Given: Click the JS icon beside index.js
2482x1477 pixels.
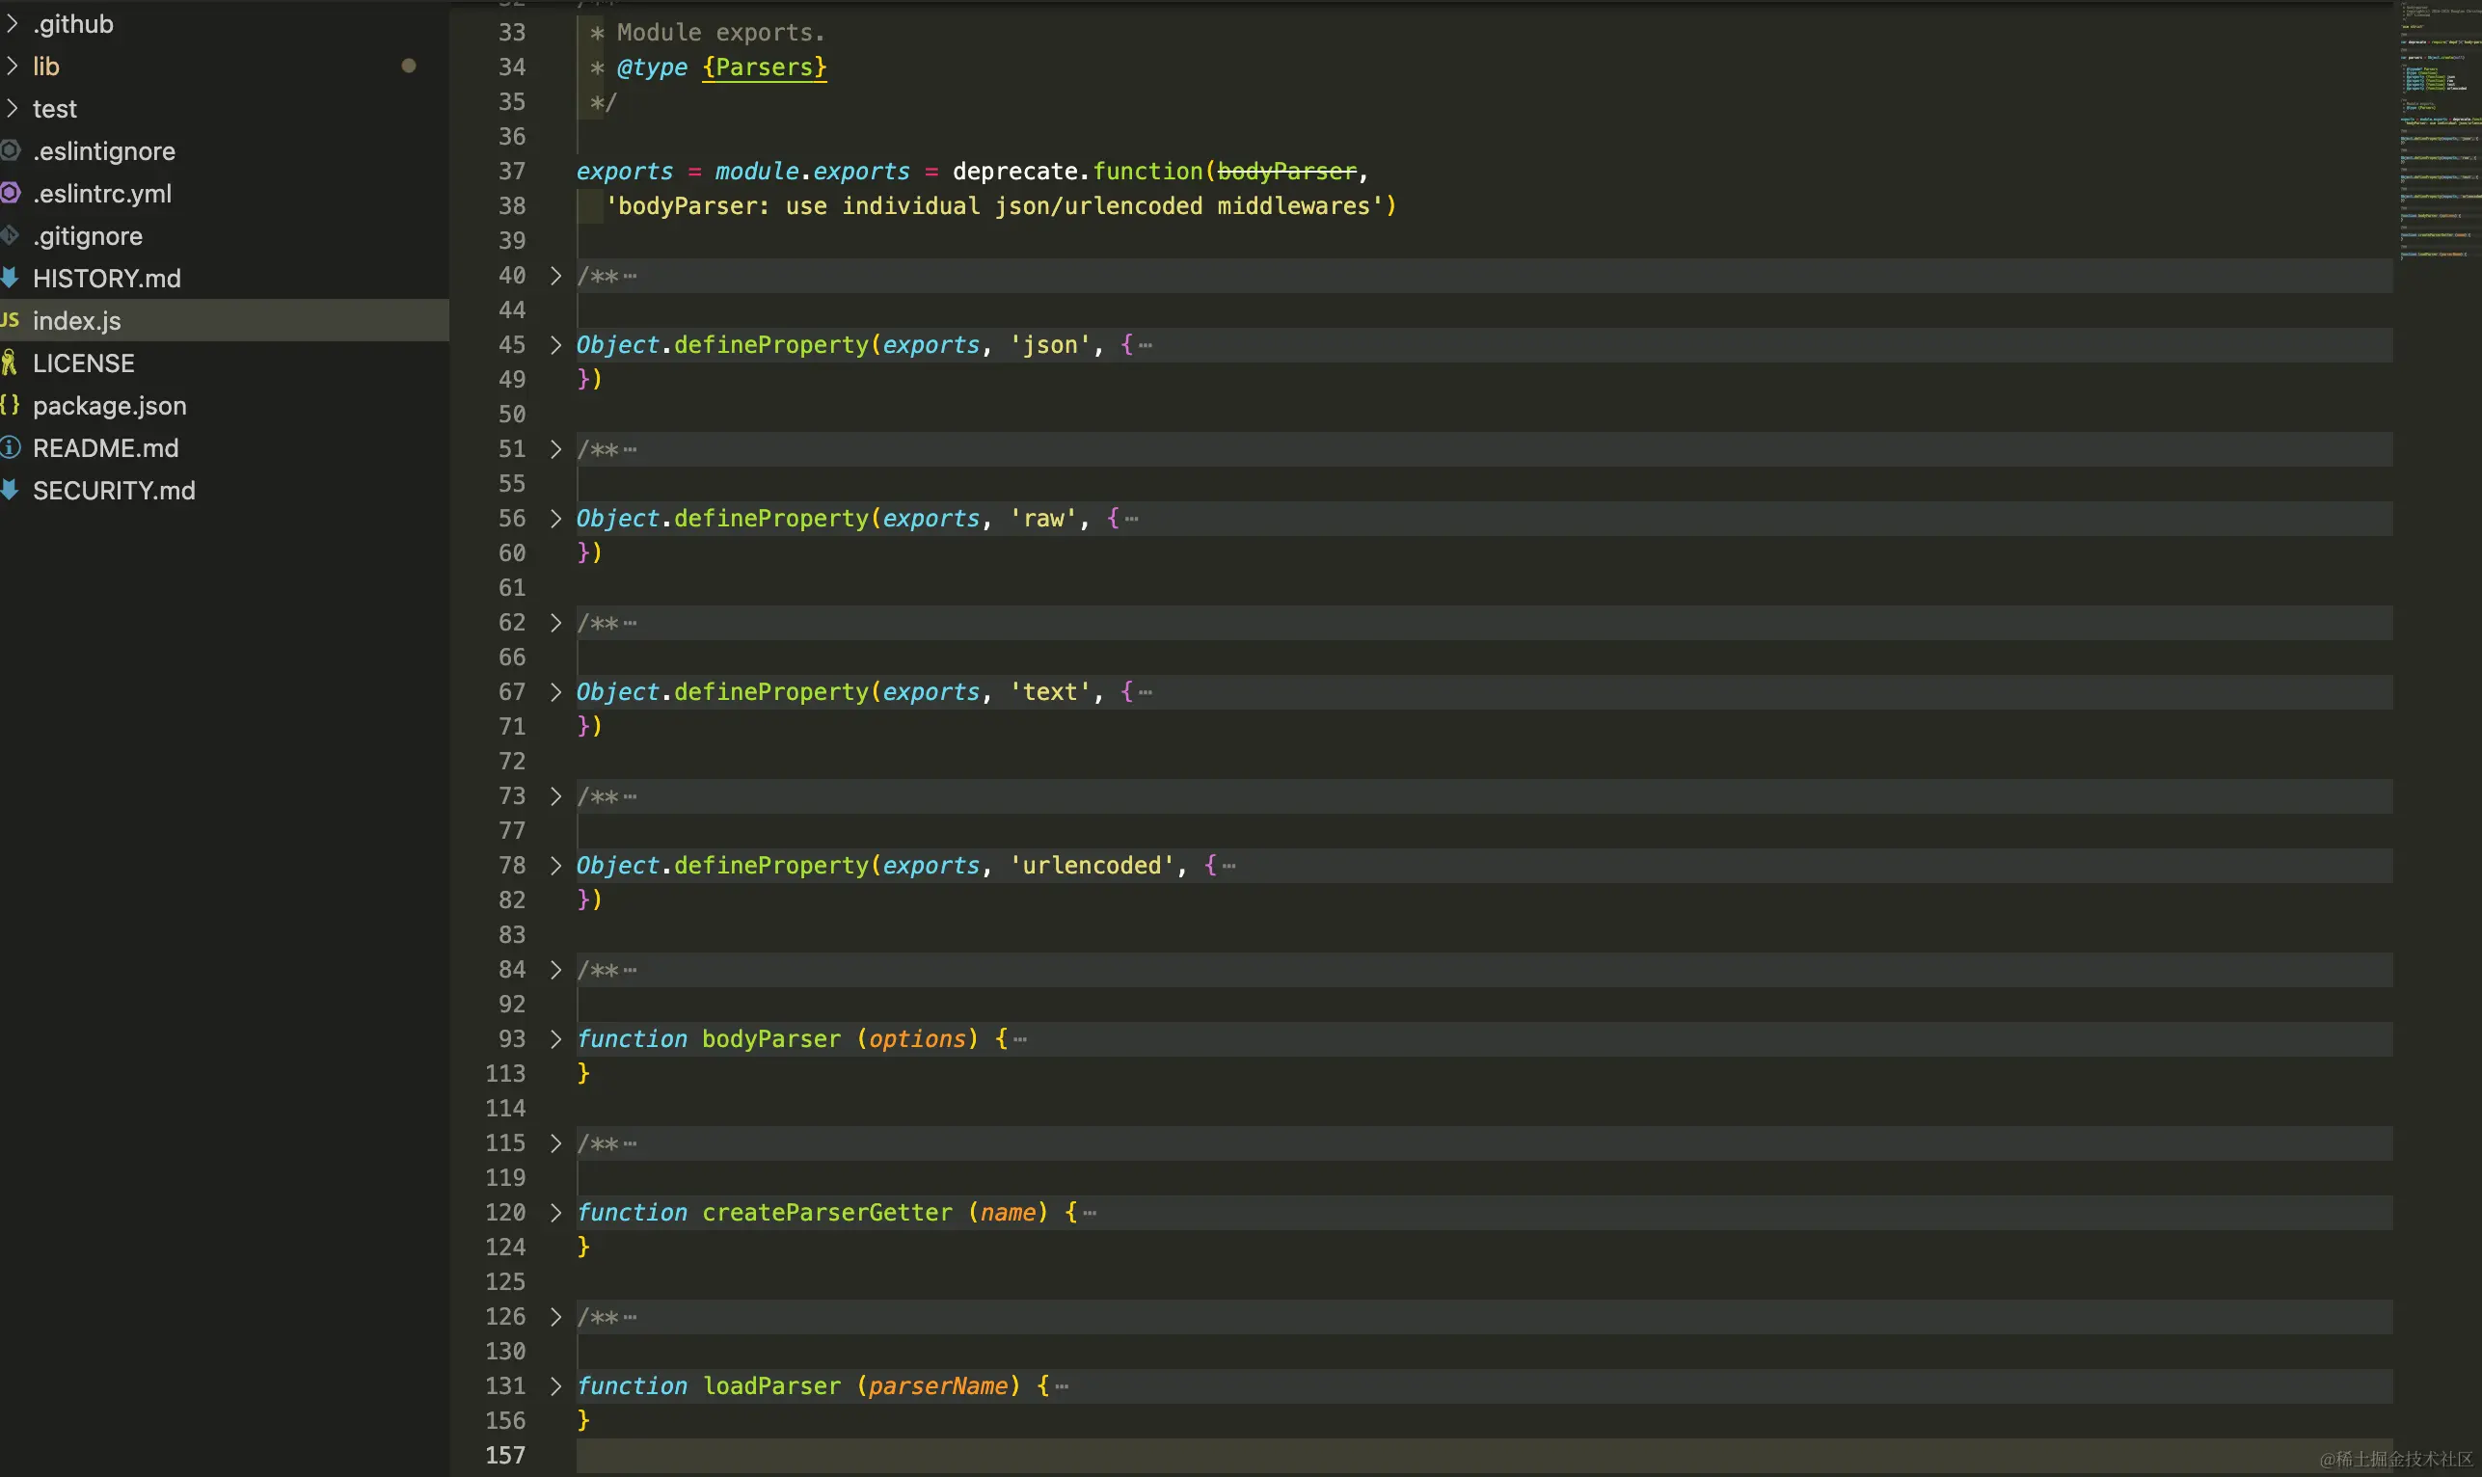Looking at the screenshot, I should 10,320.
